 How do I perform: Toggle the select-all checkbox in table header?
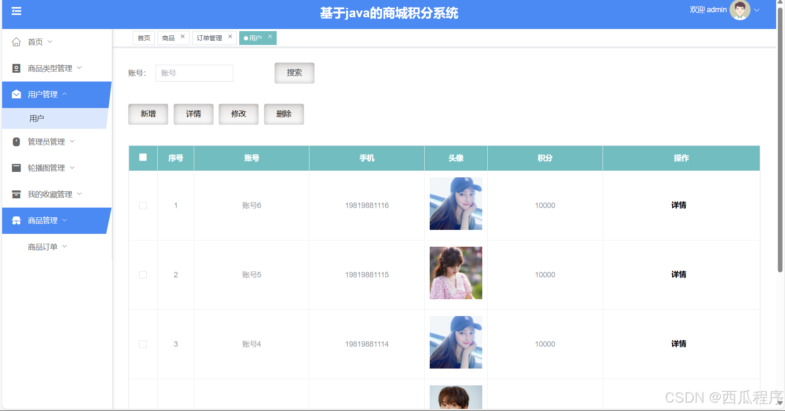click(x=143, y=157)
